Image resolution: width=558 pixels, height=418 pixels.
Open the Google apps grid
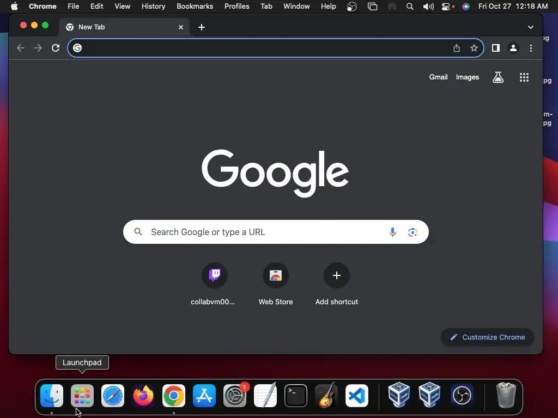tap(524, 77)
